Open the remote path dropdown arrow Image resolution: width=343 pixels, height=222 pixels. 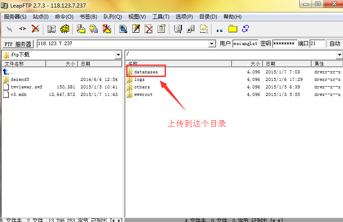click(x=339, y=55)
